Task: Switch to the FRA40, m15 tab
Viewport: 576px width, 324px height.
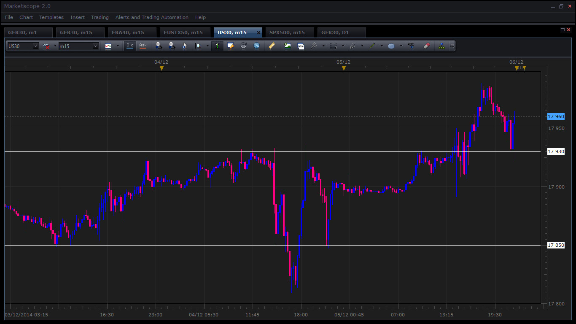Action: point(132,32)
